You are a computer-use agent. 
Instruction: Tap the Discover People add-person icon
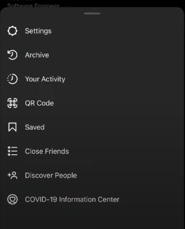12,175
